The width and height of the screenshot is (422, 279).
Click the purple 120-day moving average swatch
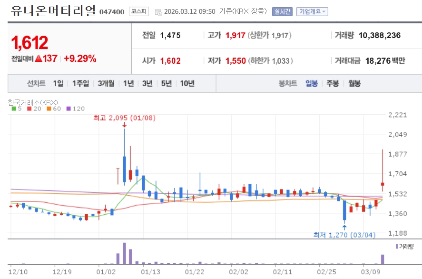coord(69,109)
